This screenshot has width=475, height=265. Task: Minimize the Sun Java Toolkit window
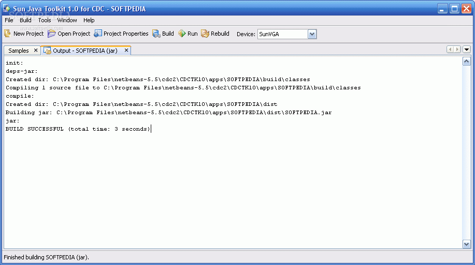[x=442, y=9]
